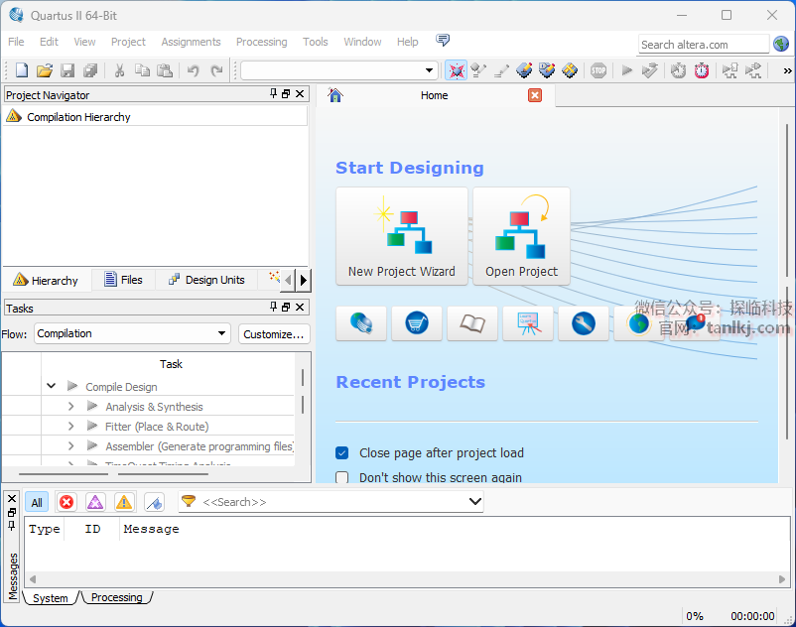The height and width of the screenshot is (627, 796).
Task: Click the Stop Processing toolbar icon
Action: pos(598,70)
